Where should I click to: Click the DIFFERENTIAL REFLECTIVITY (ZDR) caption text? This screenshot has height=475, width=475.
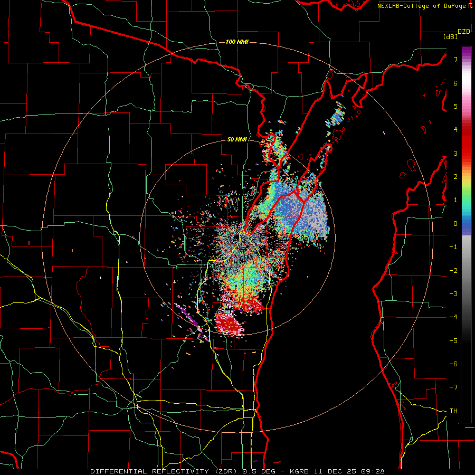165,471
